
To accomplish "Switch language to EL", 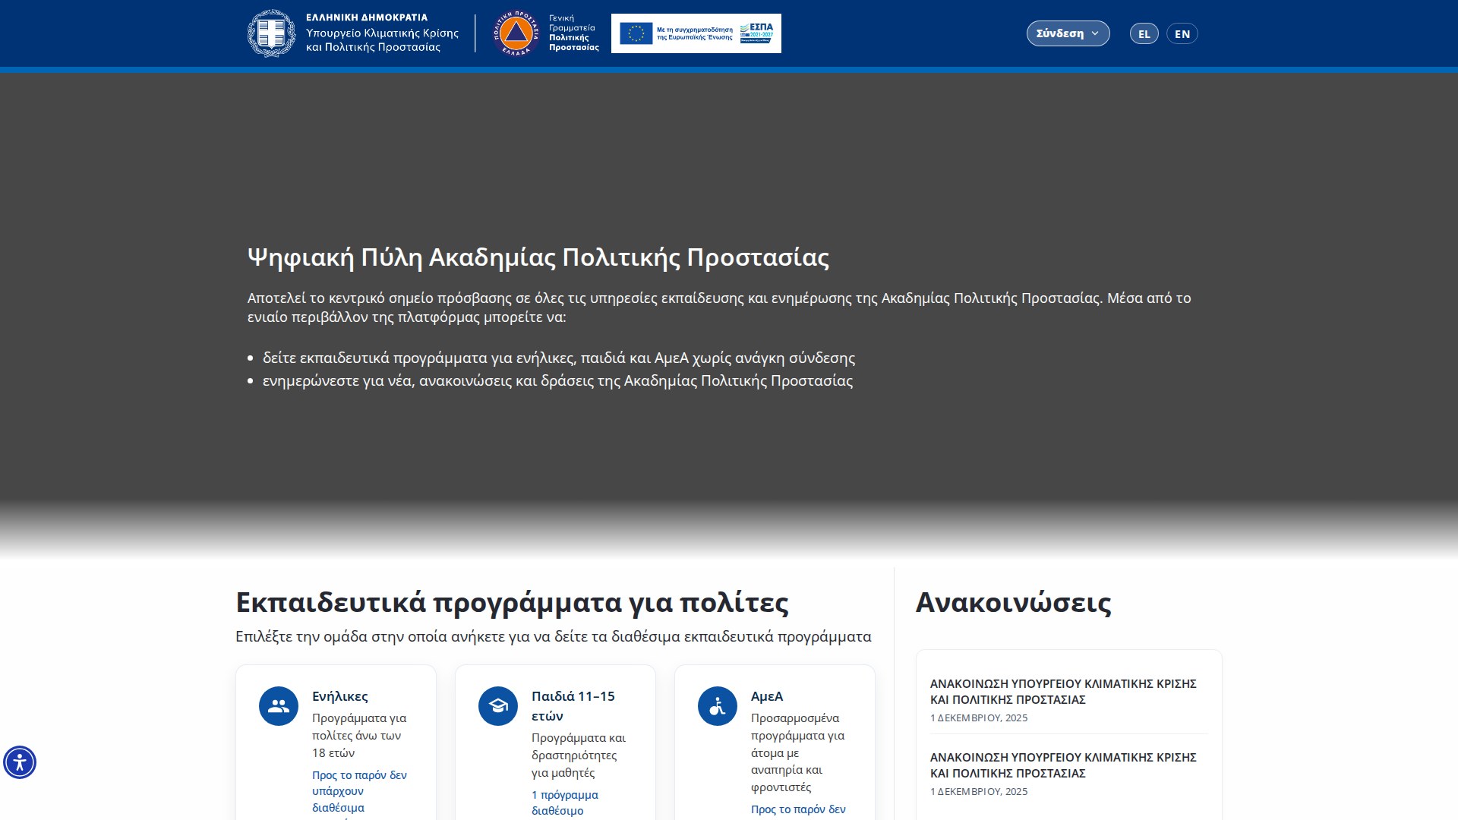I will coord(1144,34).
